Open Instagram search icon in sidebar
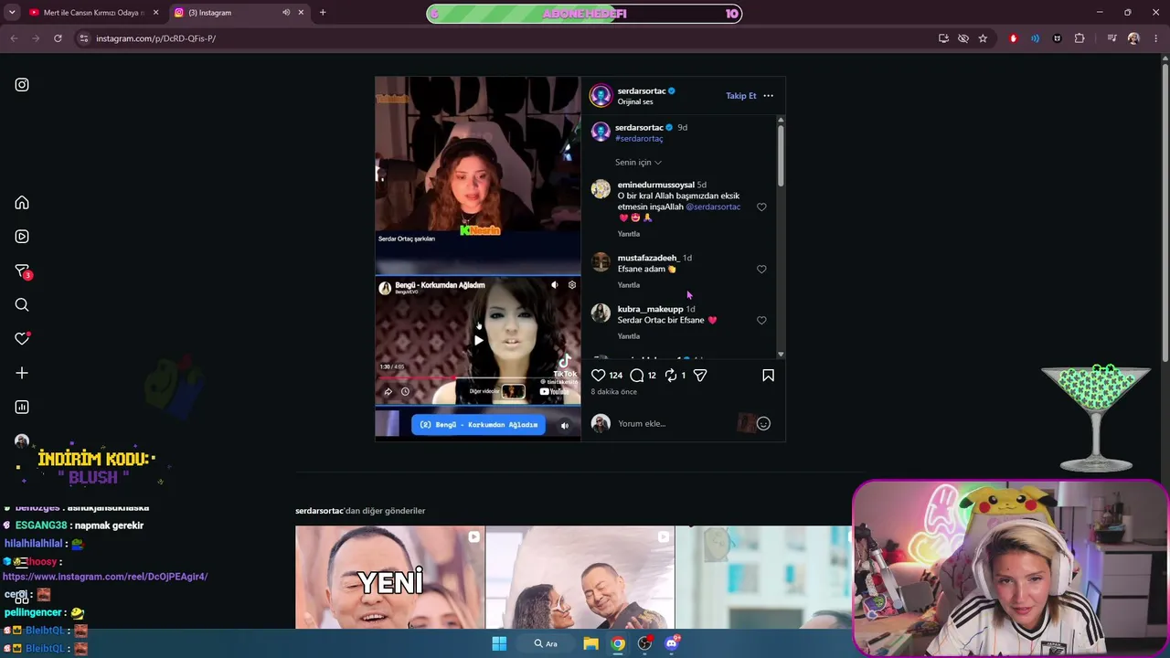The height and width of the screenshot is (658, 1170). point(22,305)
